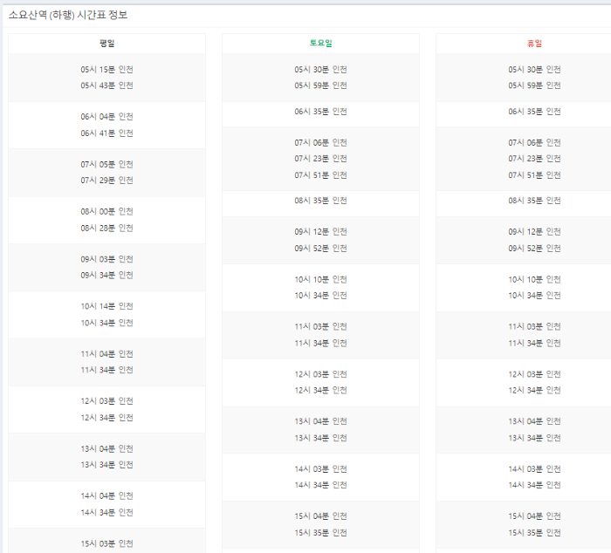Select 13시 34분 인천 under 평일
611x553 pixels.
[106, 465]
